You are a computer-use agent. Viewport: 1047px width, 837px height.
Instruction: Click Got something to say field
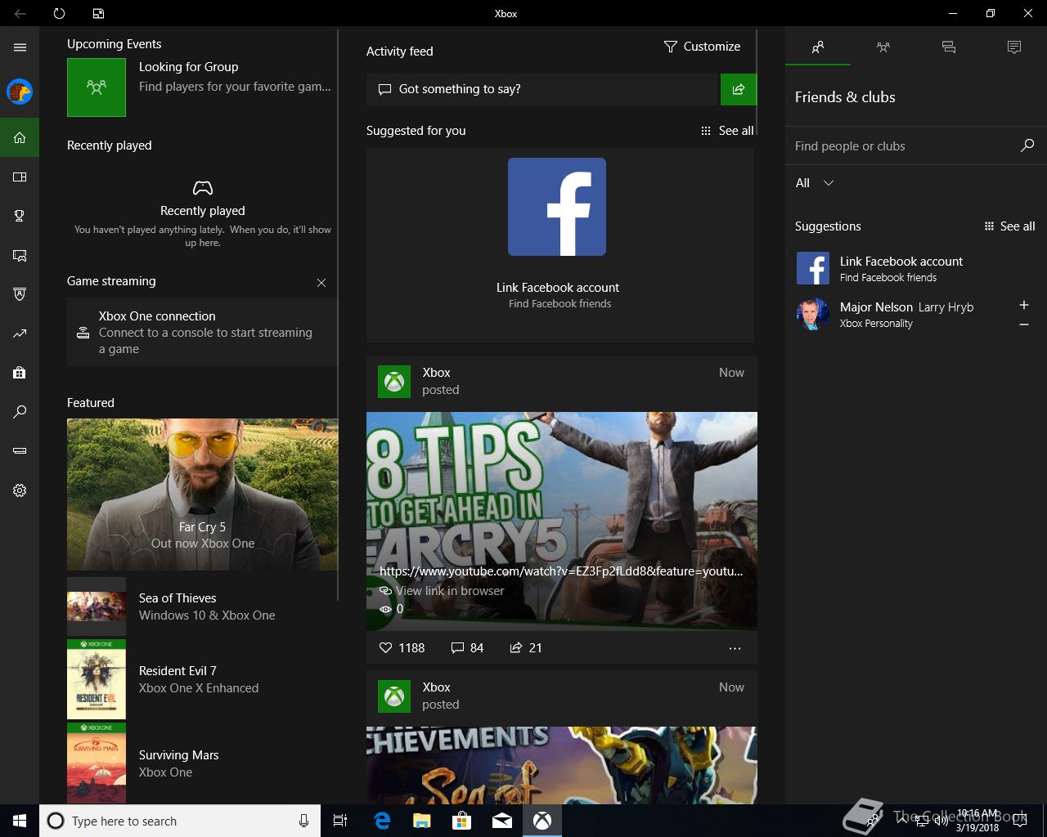[541, 89]
